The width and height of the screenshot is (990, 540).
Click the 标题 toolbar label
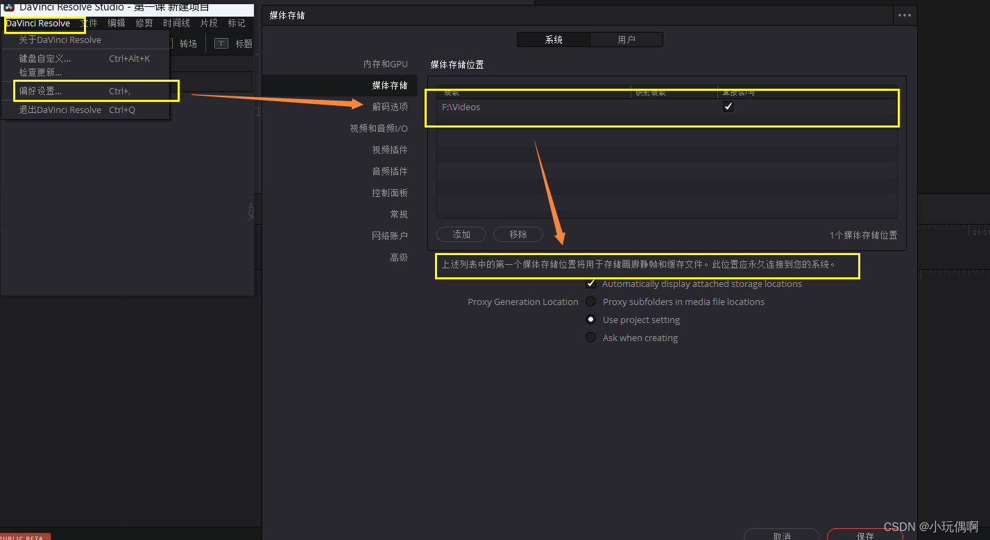(x=244, y=43)
